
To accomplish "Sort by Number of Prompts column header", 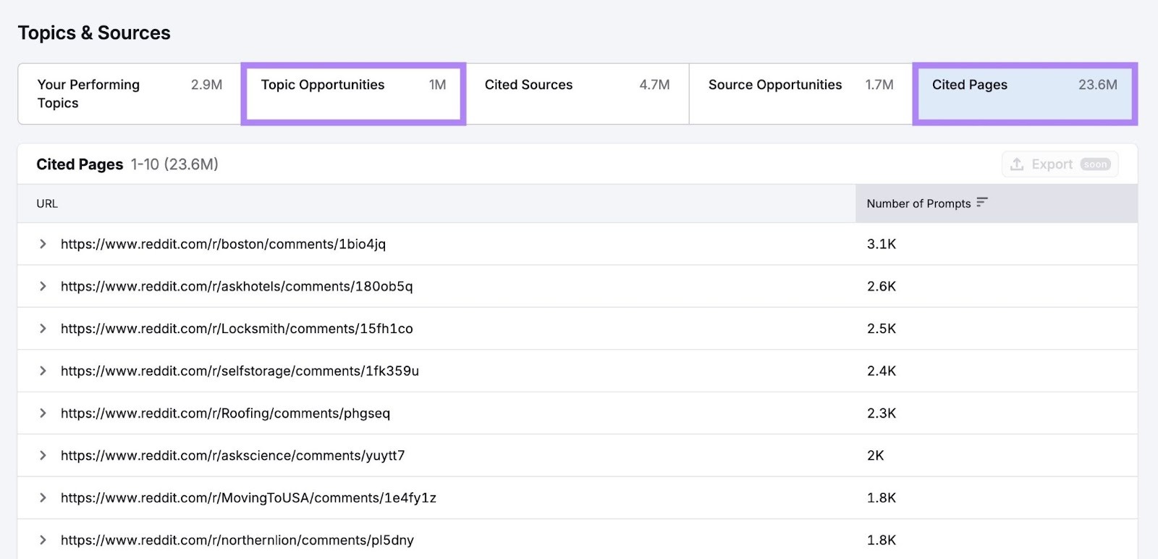I will (918, 203).
